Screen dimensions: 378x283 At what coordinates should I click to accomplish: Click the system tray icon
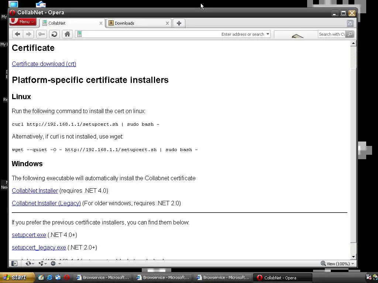coord(369,277)
